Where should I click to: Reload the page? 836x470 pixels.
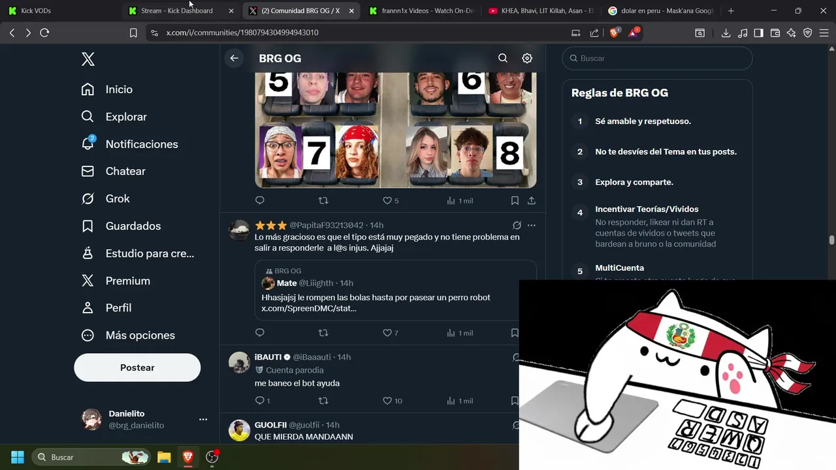coord(44,33)
